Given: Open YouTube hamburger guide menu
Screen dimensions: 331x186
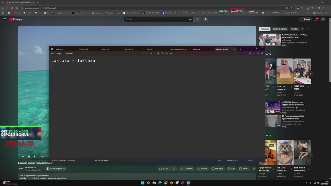Looking at the screenshot, I should [5, 19].
